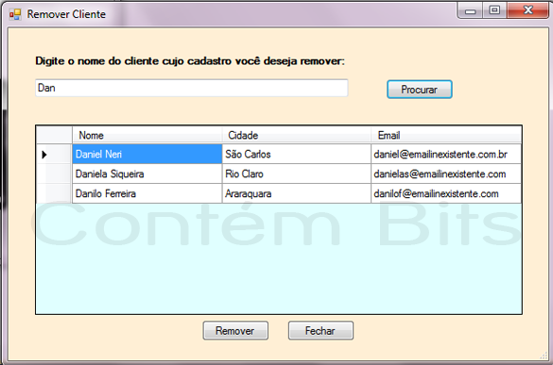Select the Daniel Neri name cell

point(147,154)
